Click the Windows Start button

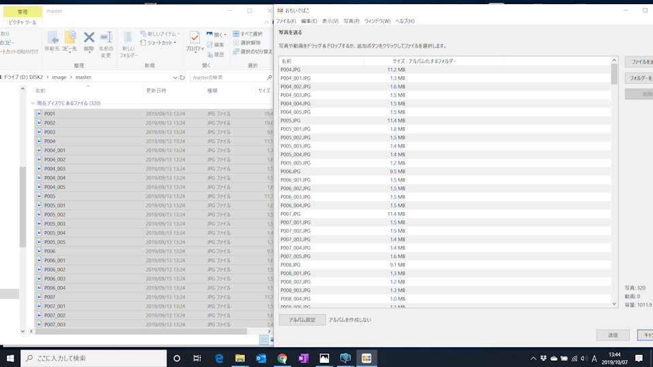[10, 358]
